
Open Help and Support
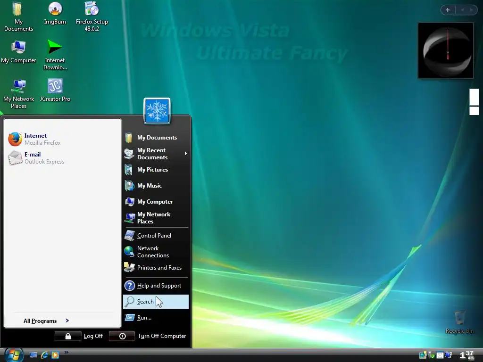click(x=156, y=286)
